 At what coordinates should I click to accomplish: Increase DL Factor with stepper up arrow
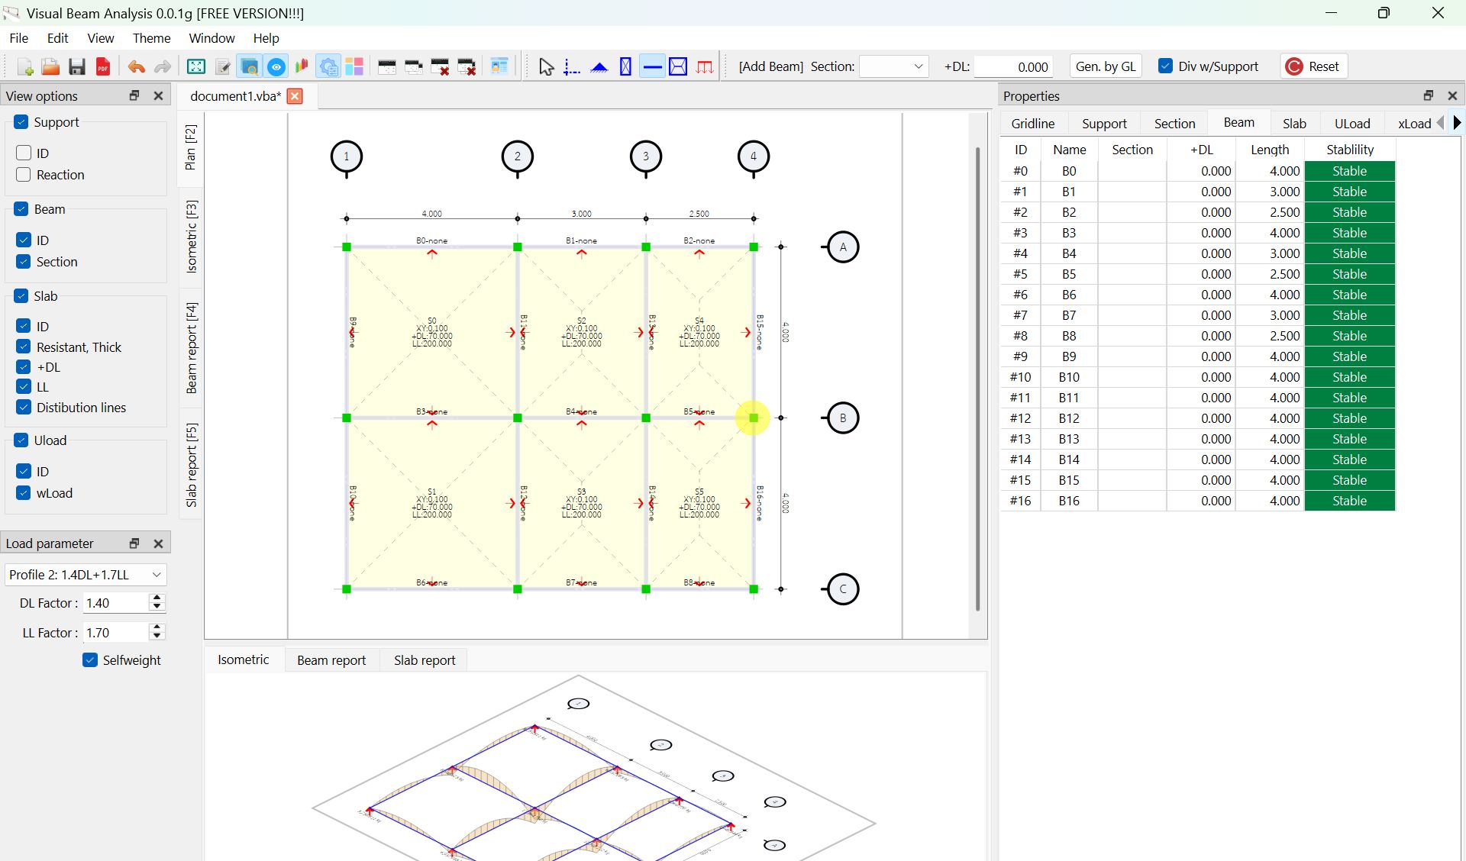tap(157, 598)
